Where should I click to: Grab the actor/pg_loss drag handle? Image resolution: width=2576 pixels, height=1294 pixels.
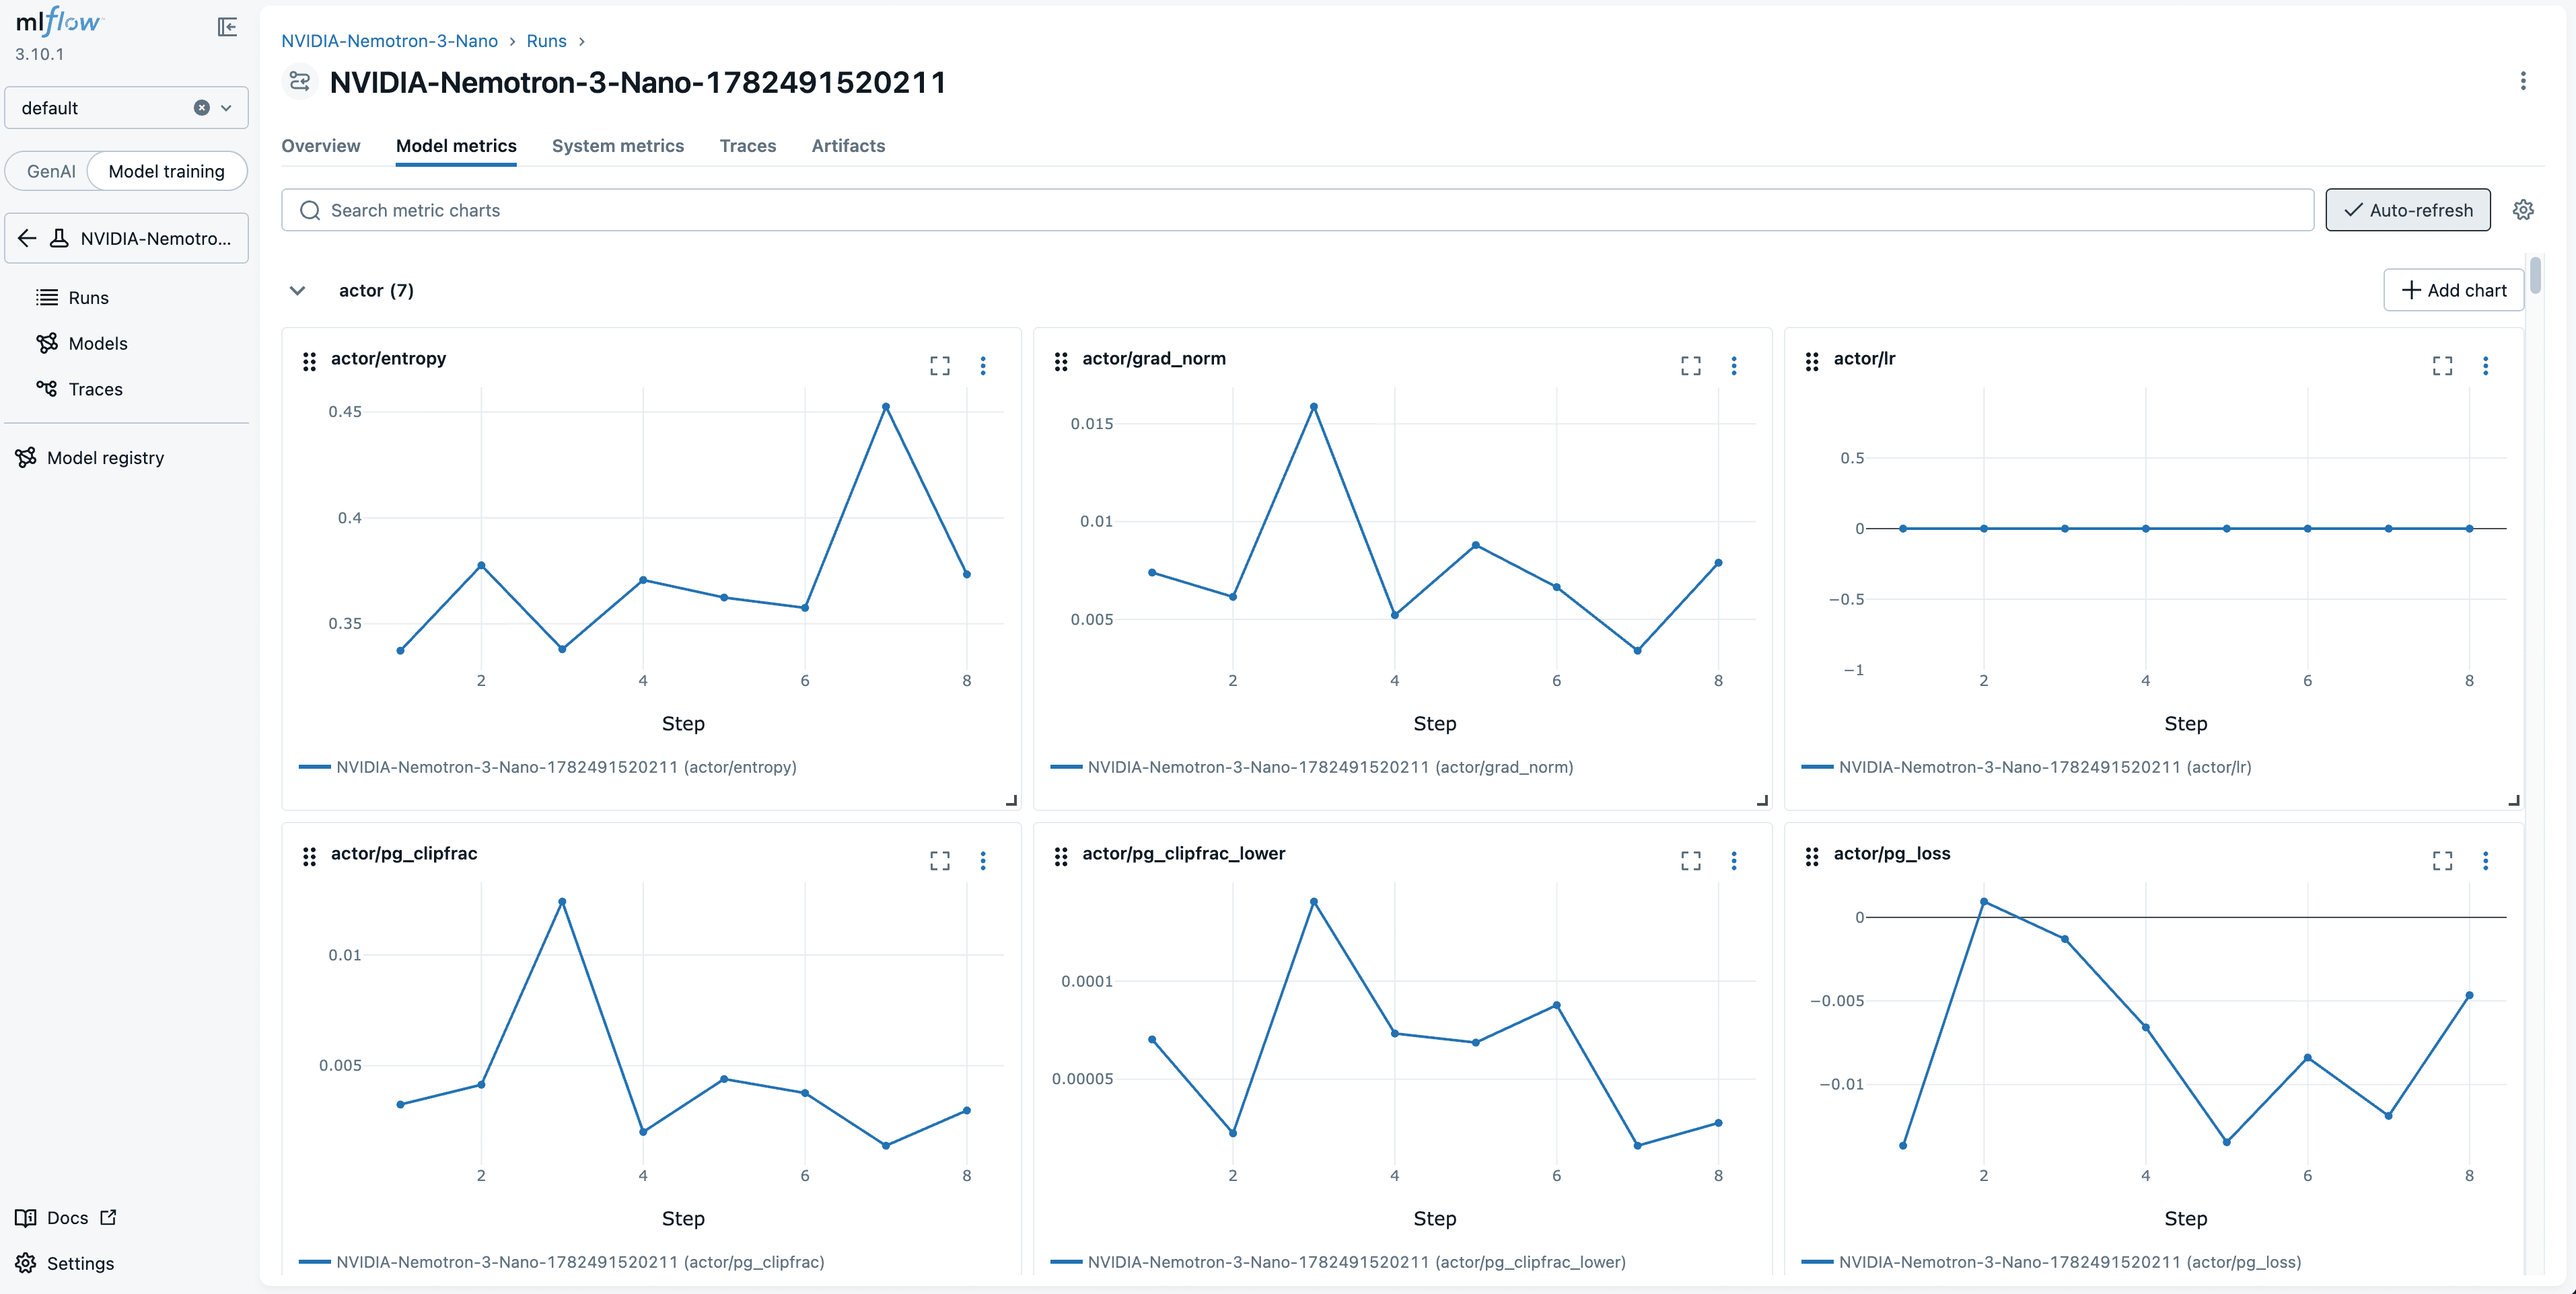pos(1812,856)
